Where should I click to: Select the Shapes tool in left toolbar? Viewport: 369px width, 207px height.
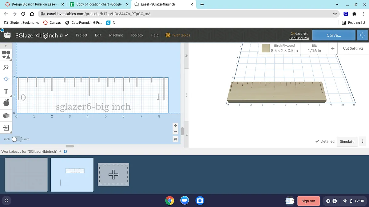pyautogui.click(x=6, y=55)
